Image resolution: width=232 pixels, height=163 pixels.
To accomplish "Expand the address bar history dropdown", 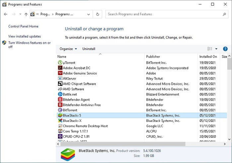I will (x=88, y=14).
